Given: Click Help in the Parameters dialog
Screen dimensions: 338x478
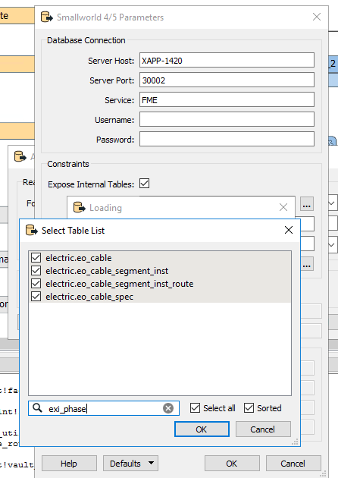Looking at the screenshot, I should pyautogui.click(x=69, y=464).
